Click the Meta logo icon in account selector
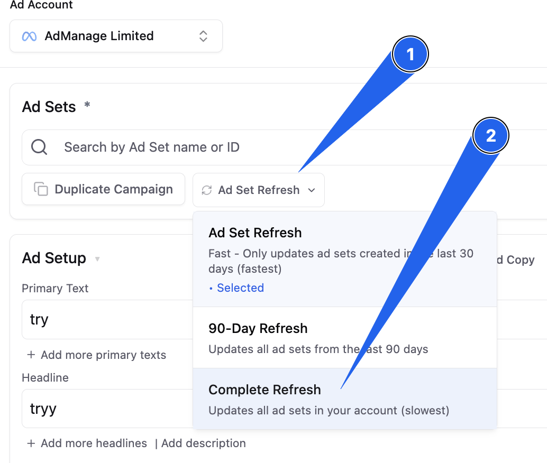The height and width of the screenshot is (463, 547). (29, 36)
